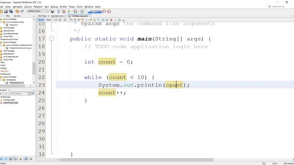Click the memory usage bar in toolbar
Image resolution: width=294 pixels, height=165 pixels.
point(95,11)
